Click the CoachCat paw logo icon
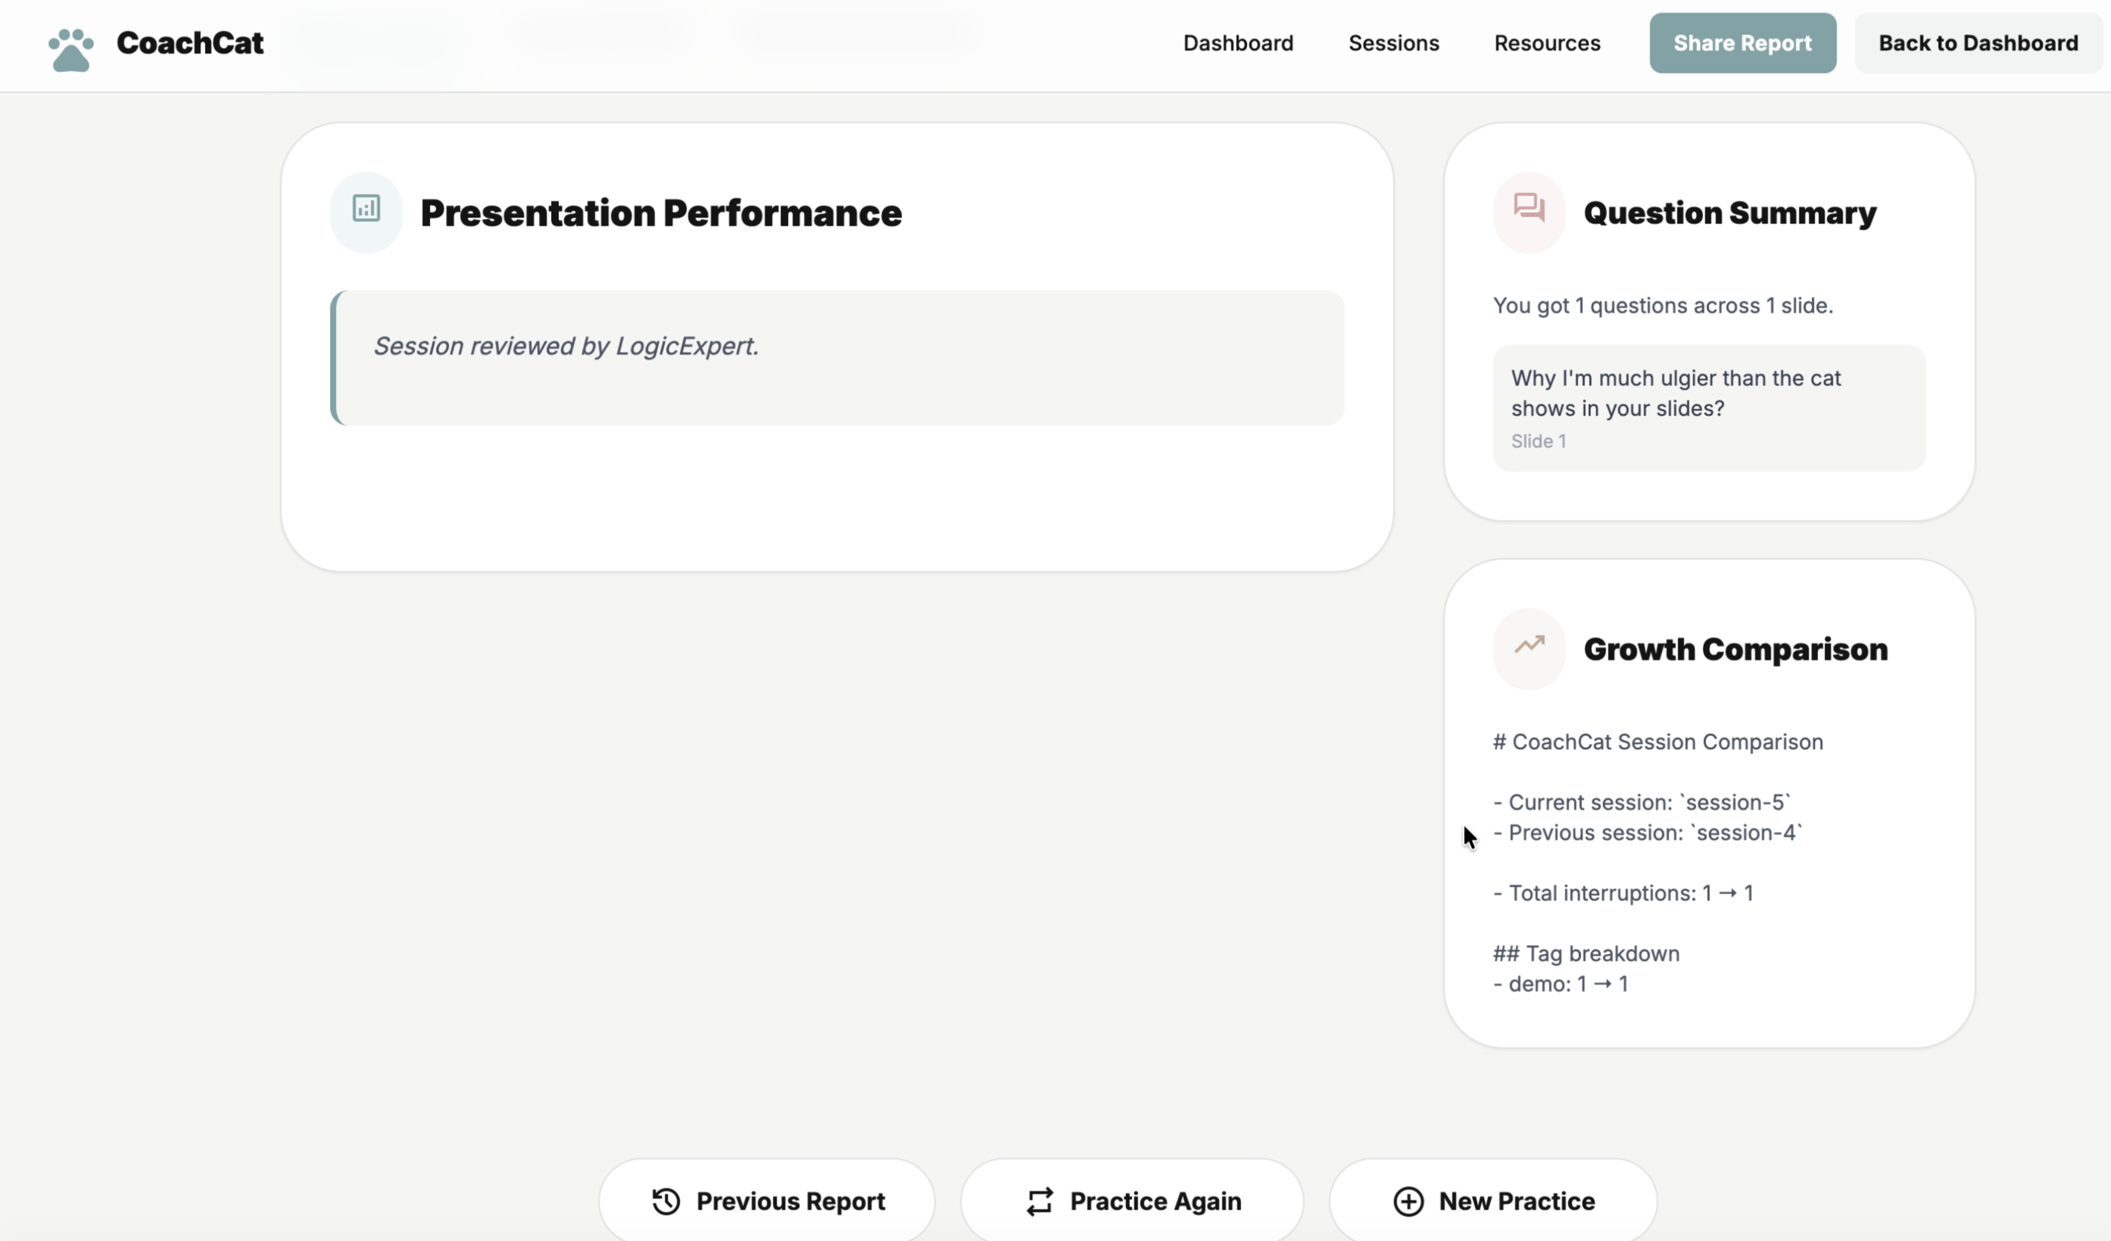This screenshot has height=1241, width=2111. 70,49
